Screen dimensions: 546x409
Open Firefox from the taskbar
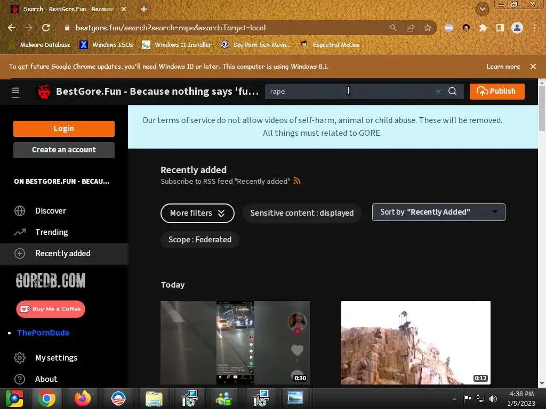(x=83, y=398)
